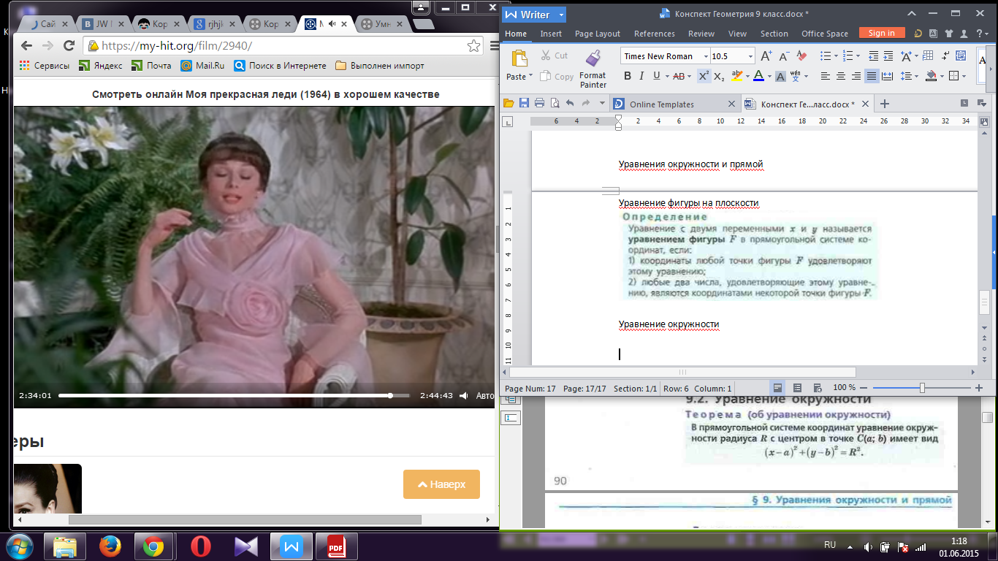Click the Clear Formatting eraser icon
Image resolution: width=998 pixels, height=561 pixels.
(801, 56)
